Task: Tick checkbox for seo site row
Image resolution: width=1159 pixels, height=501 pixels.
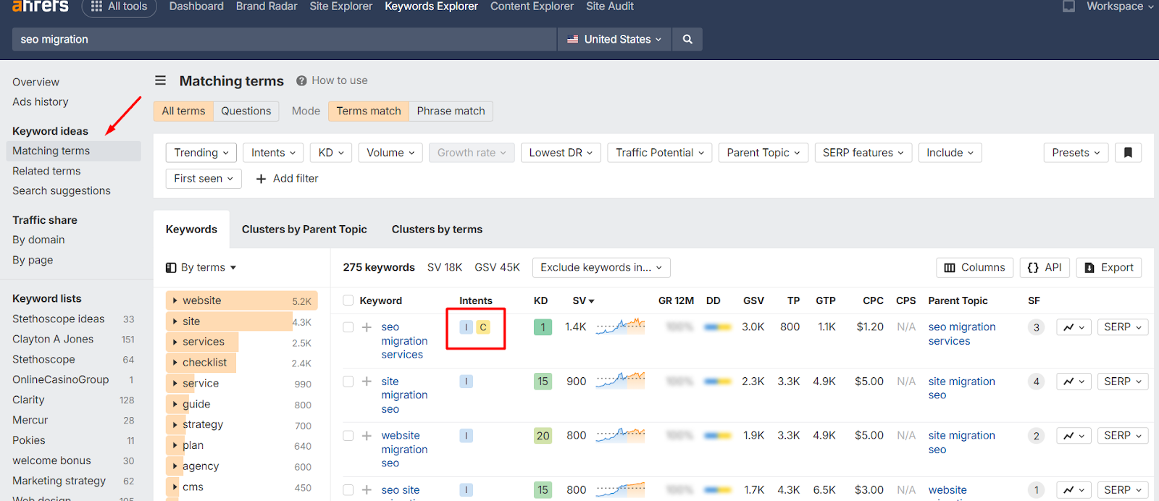Action: pos(348,490)
